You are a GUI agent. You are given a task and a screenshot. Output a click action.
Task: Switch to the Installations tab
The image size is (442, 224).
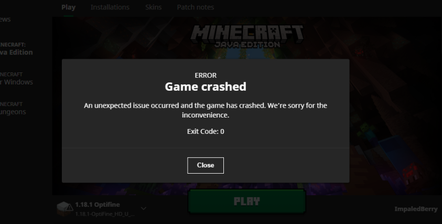[110, 7]
